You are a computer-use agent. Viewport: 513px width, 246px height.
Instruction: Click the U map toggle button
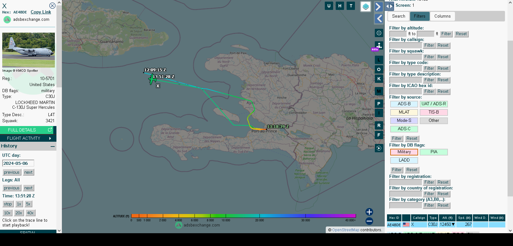329,6
